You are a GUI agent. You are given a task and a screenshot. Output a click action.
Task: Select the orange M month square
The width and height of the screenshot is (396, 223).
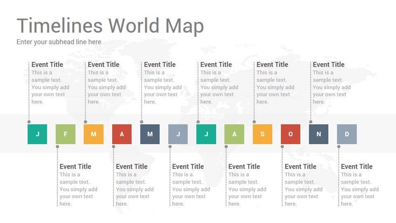point(94,134)
